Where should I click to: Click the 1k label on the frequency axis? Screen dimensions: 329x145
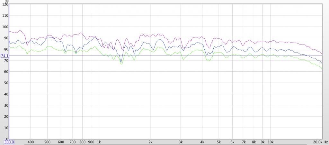99,142
